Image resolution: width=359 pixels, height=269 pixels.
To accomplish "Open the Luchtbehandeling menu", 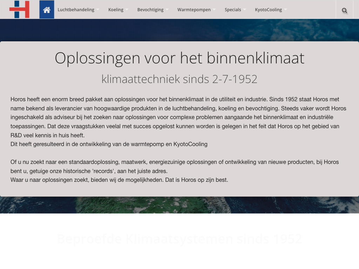I will [76, 10].
